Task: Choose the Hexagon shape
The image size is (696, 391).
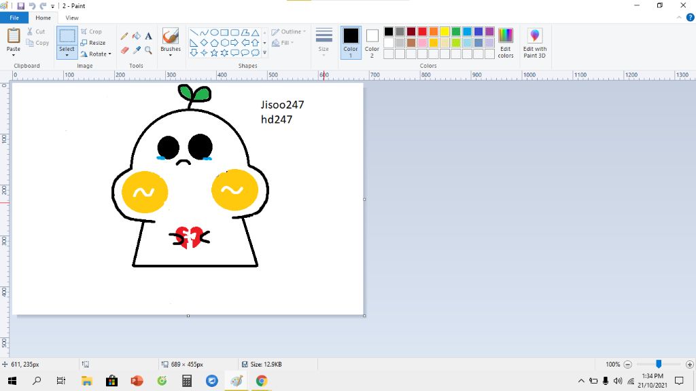Action: [224, 43]
